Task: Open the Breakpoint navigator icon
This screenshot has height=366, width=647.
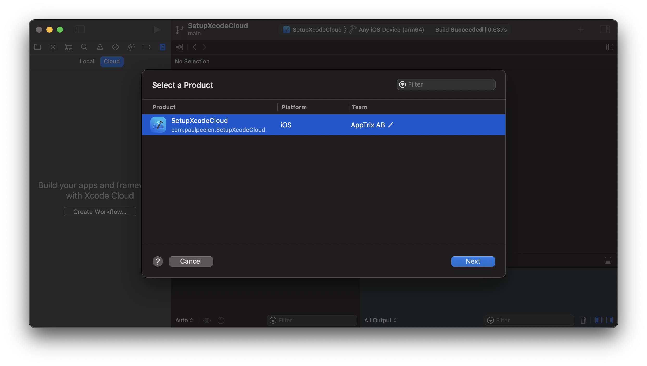Action: [147, 47]
